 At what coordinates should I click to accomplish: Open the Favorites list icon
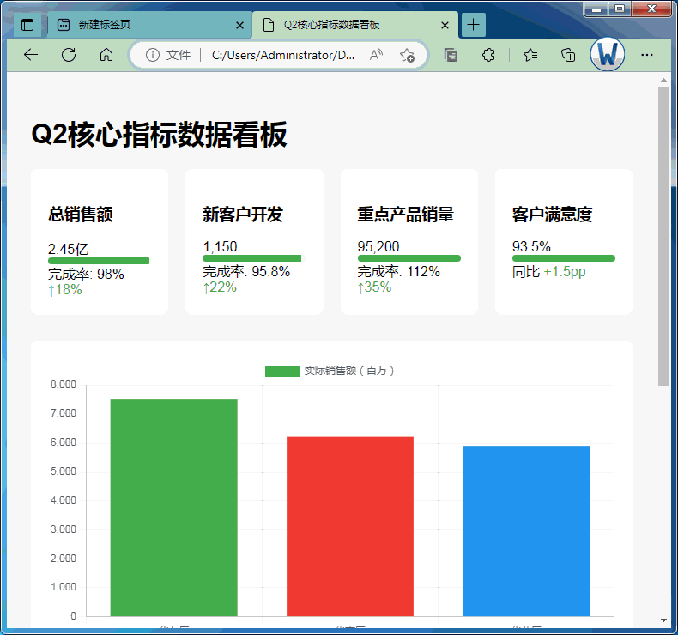pos(530,55)
